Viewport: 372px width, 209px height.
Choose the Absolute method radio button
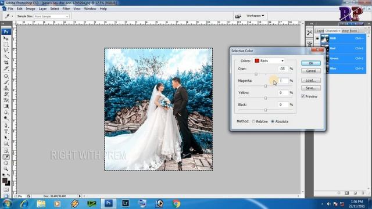(273, 121)
